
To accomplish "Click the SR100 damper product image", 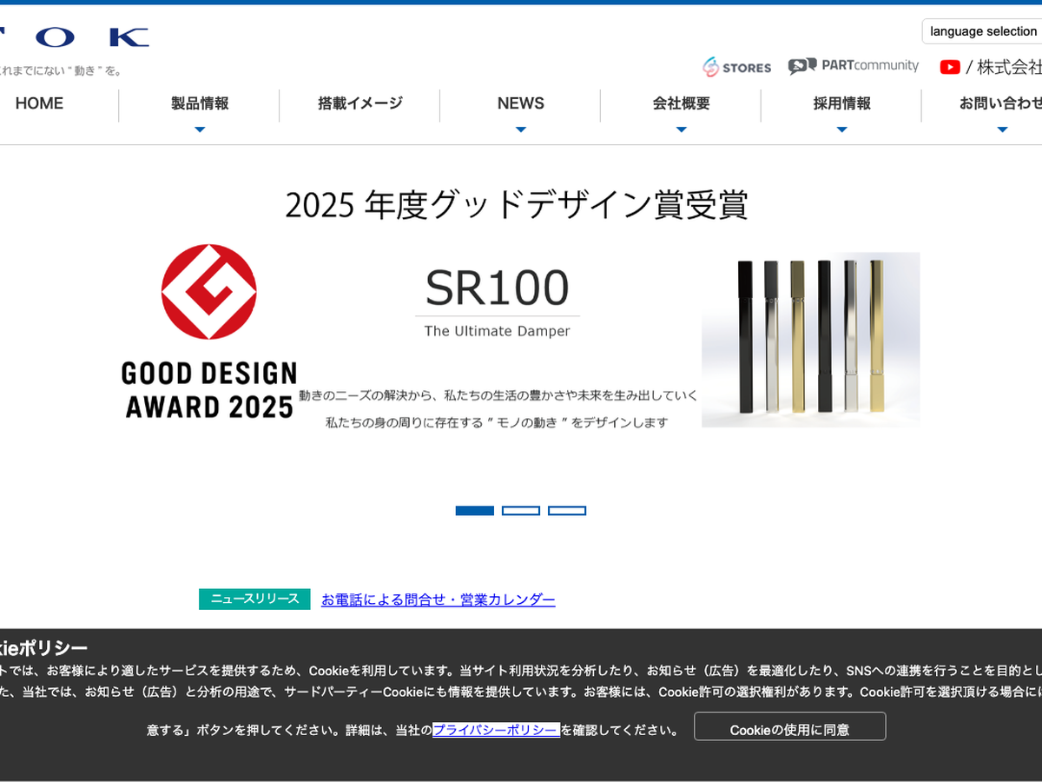I will (x=810, y=340).
